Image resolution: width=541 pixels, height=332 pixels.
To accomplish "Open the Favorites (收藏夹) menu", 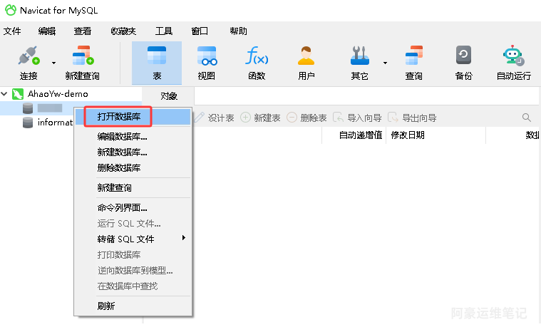I will (123, 31).
